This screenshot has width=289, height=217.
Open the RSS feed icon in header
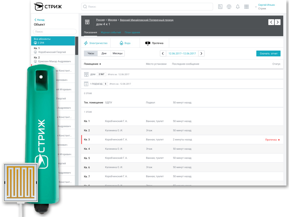pyautogui.click(x=220, y=7)
